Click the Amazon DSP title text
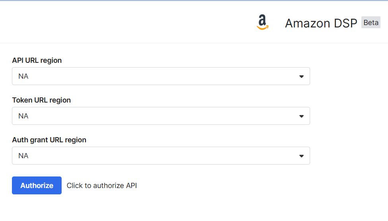This screenshot has width=388, height=221. tap(321, 23)
